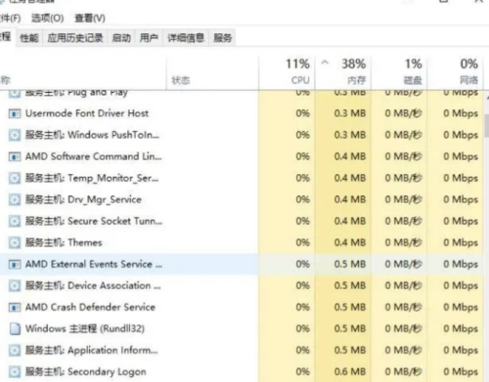The image size is (489, 382).
Task: Select the Usermode Font Driver Host row
Action: (242, 113)
